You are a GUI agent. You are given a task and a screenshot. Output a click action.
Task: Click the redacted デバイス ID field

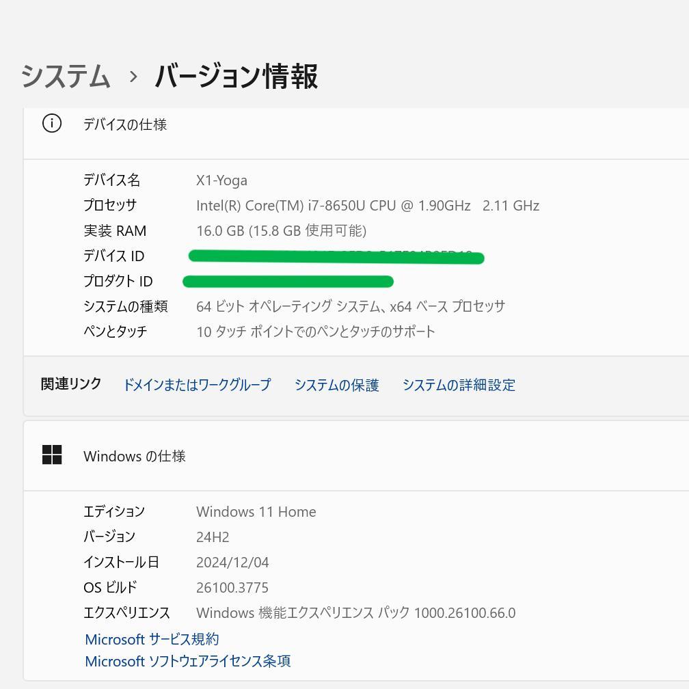coord(336,258)
